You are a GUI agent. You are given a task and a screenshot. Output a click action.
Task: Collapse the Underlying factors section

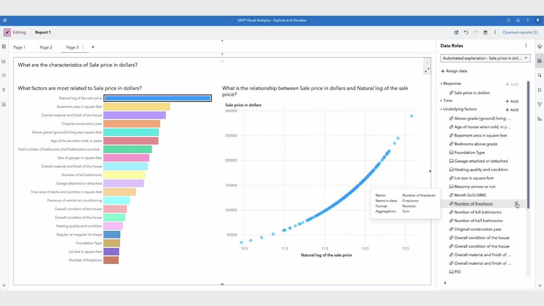click(441, 109)
